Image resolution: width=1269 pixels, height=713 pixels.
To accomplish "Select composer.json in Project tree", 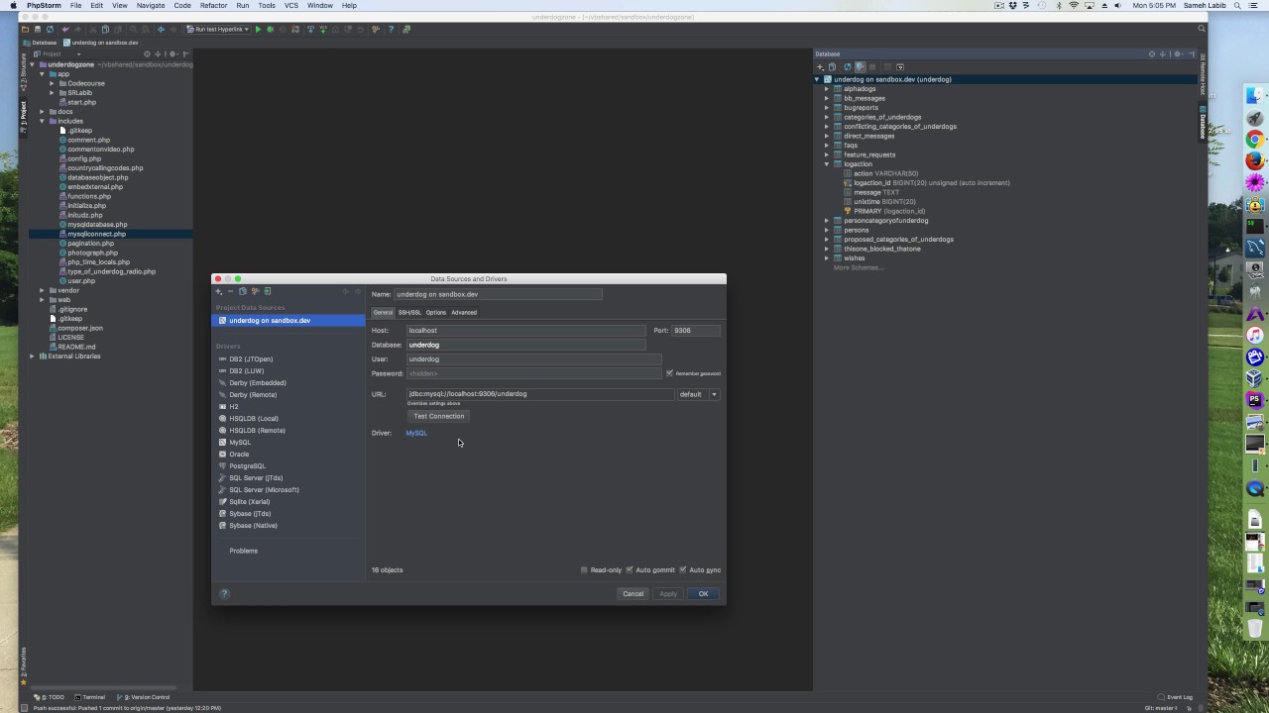I will point(79,328).
